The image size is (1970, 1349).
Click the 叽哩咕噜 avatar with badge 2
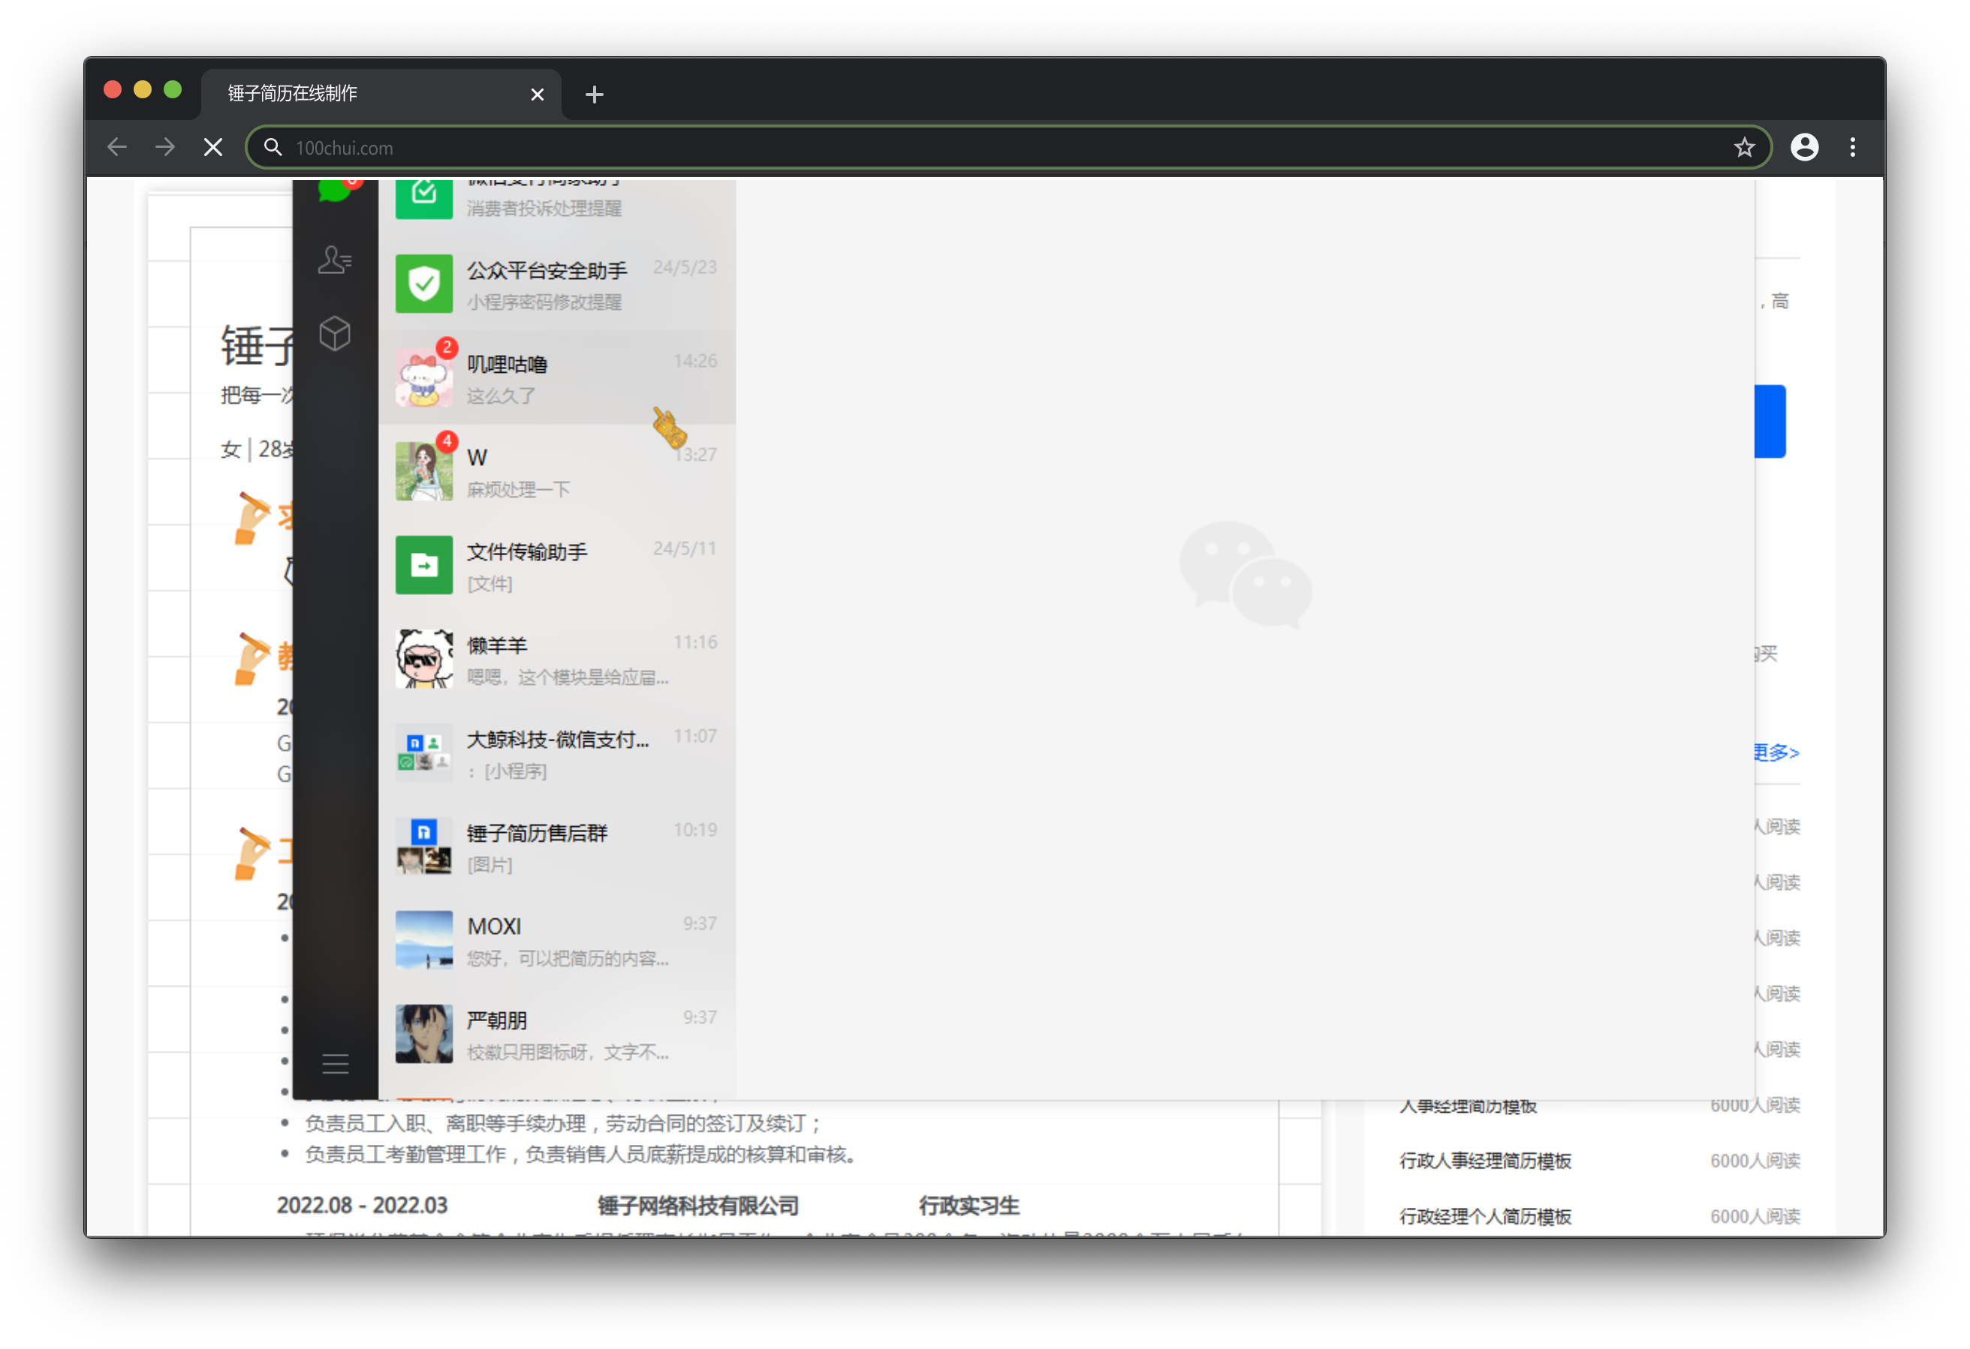pyautogui.click(x=424, y=378)
